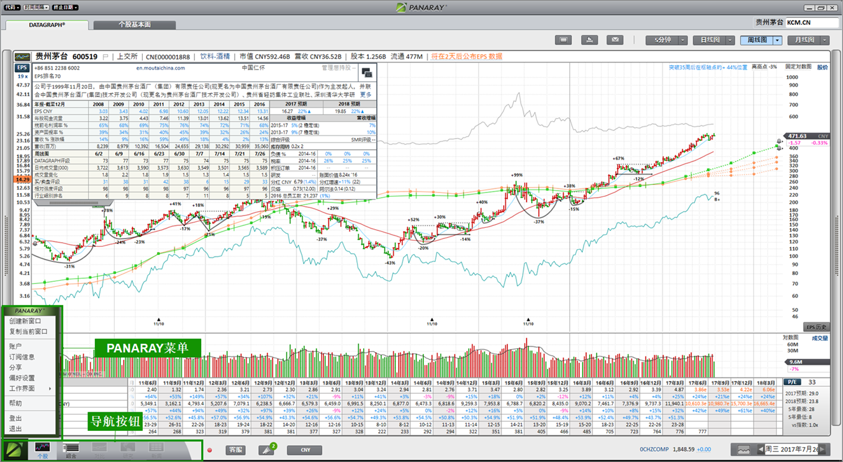Click the screen capture icon beside the print icon
The width and height of the screenshot is (843, 462).
point(564,40)
